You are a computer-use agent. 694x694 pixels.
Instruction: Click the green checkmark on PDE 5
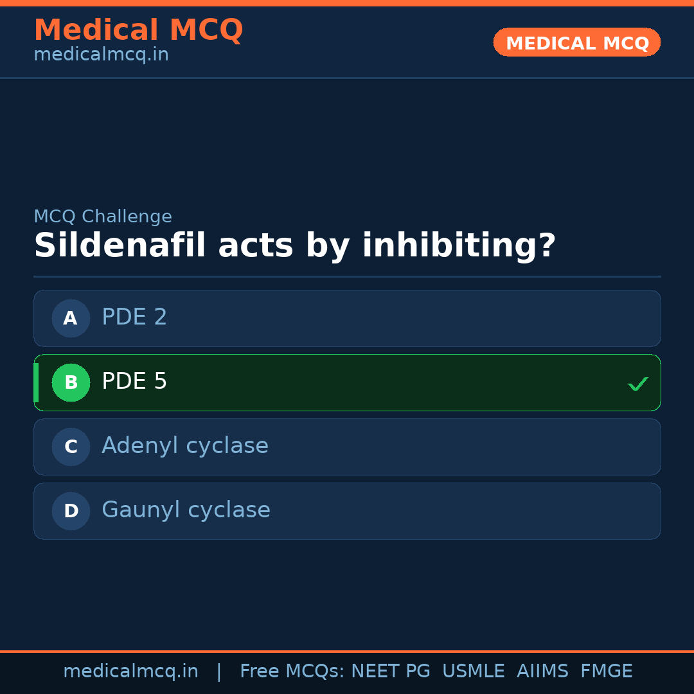[x=637, y=384]
